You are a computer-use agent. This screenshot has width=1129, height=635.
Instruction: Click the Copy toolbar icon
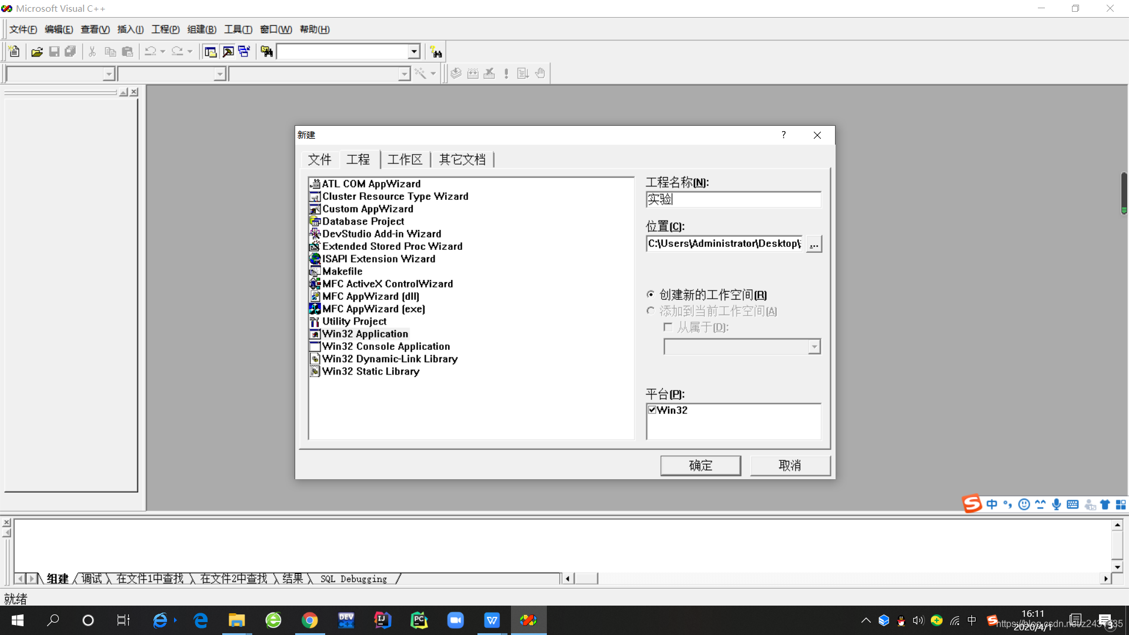(x=110, y=52)
